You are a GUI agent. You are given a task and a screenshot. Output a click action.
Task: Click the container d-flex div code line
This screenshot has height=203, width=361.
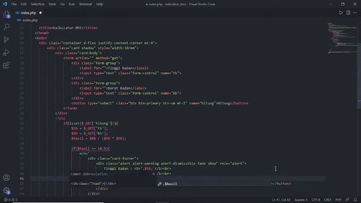point(98,43)
